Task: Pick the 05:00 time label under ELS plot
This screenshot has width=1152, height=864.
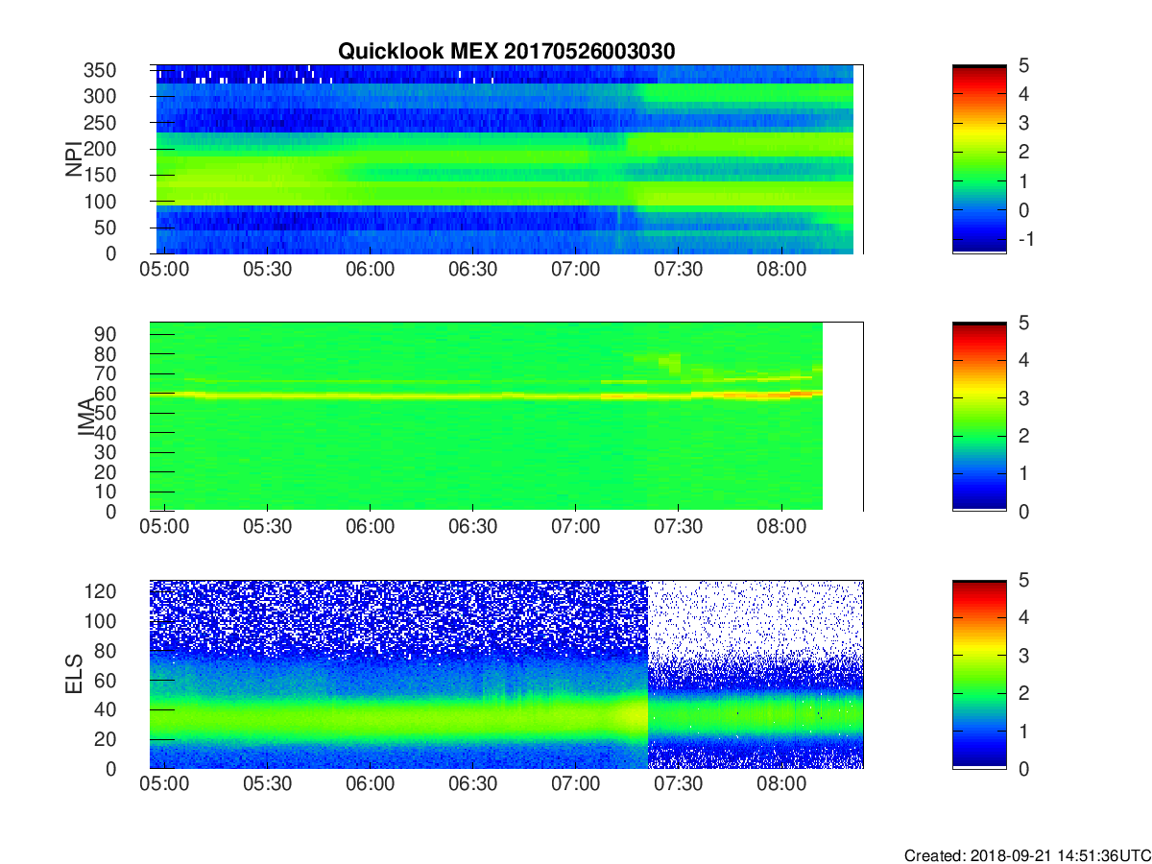Action: (x=164, y=784)
